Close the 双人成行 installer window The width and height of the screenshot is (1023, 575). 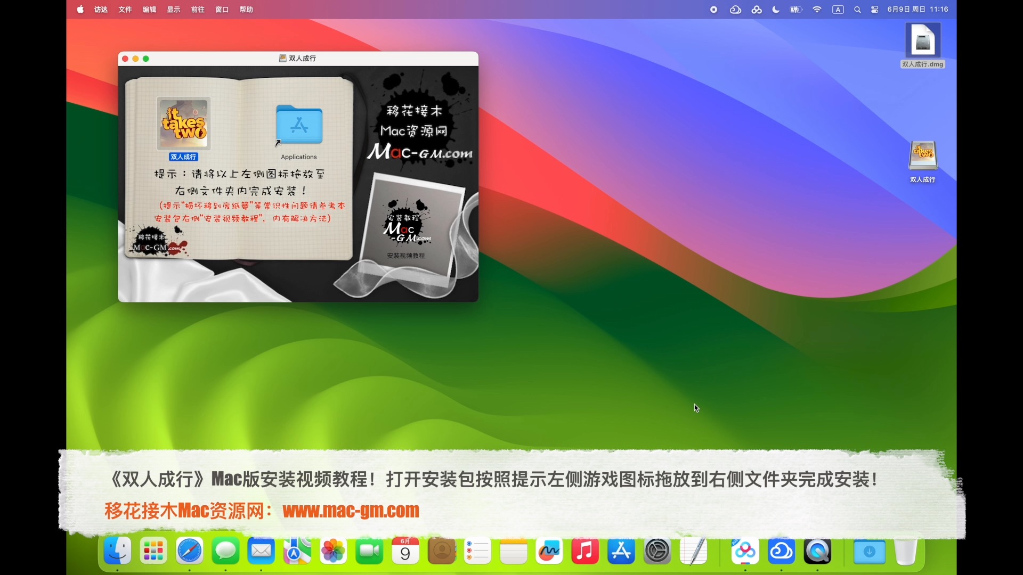pos(125,59)
